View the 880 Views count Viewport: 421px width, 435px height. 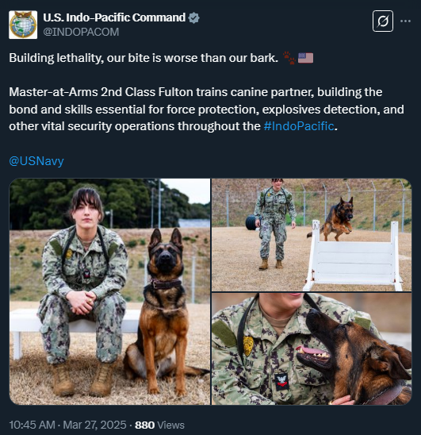pos(159,425)
